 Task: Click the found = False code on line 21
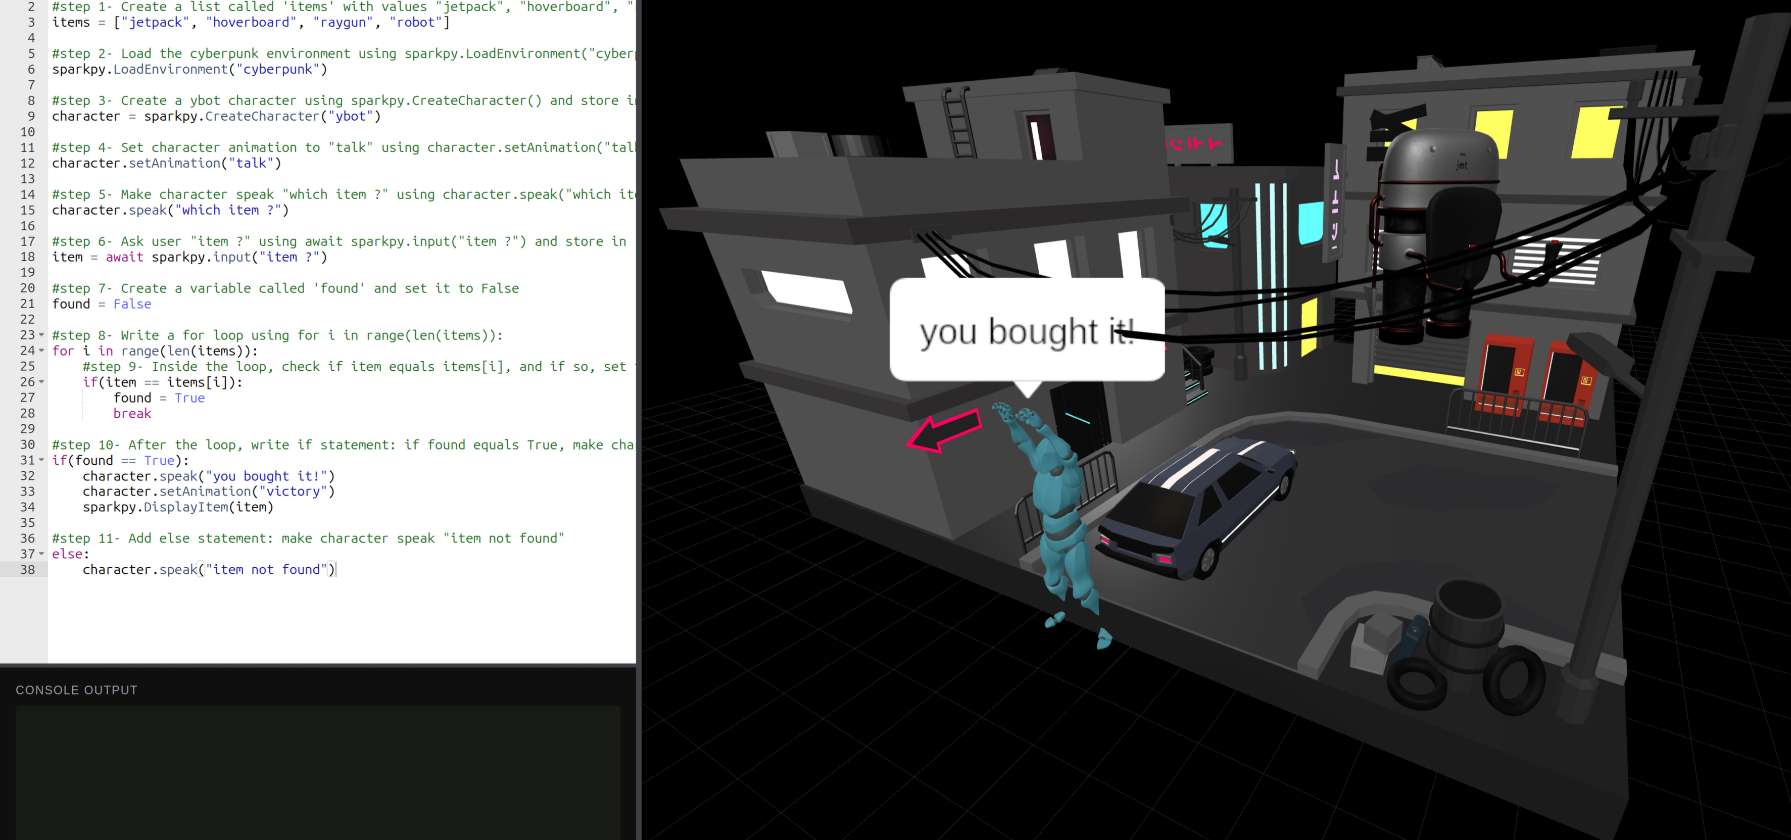pos(102,304)
